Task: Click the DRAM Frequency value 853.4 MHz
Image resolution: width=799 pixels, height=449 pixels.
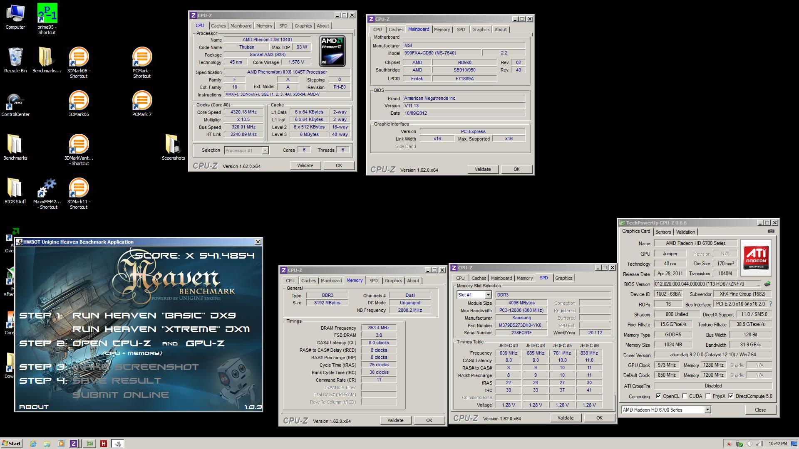Action: 379,328
